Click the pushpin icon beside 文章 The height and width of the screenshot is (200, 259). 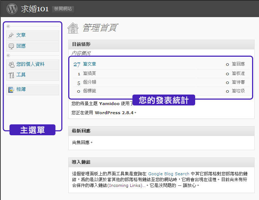pyautogui.click(x=11, y=35)
